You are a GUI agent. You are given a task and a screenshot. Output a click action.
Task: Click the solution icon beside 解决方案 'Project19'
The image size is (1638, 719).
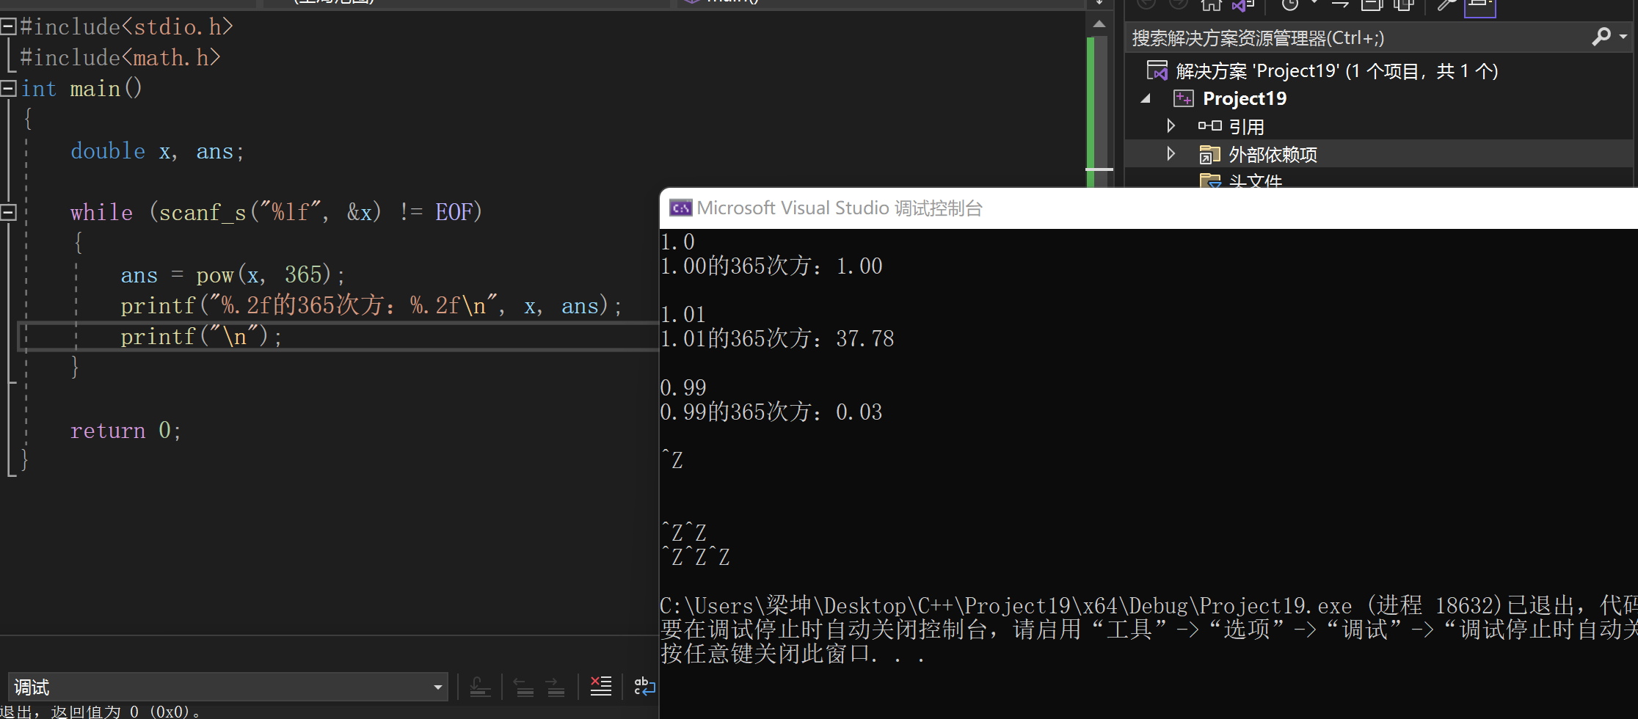coord(1157,70)
